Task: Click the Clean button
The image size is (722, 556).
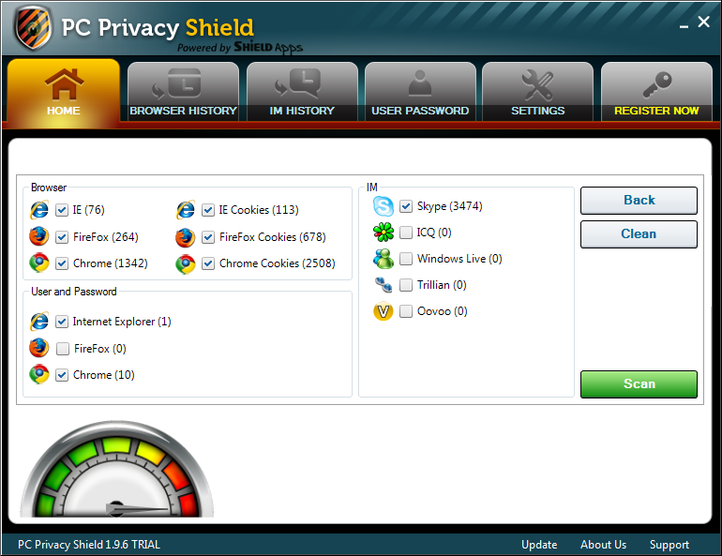Action: point(639,234)
